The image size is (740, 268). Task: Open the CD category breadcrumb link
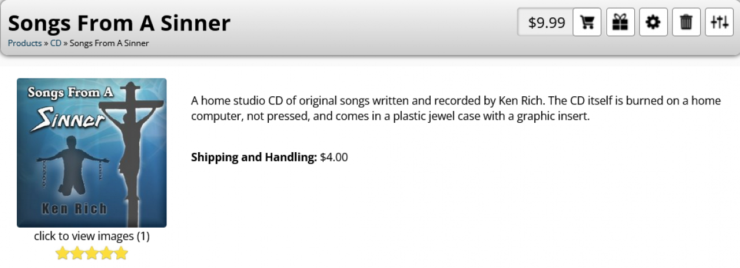click(x=55, y=43)
